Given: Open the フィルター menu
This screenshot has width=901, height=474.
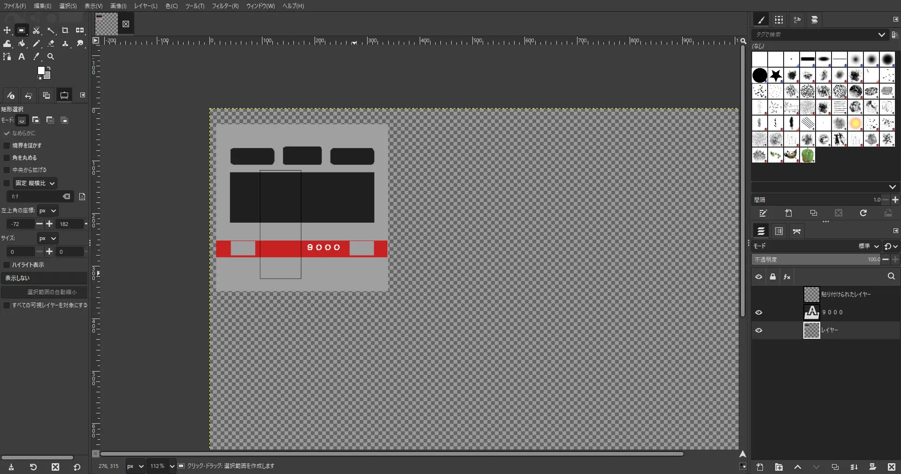Looking at the screenshot, I should tap(225, 6).
